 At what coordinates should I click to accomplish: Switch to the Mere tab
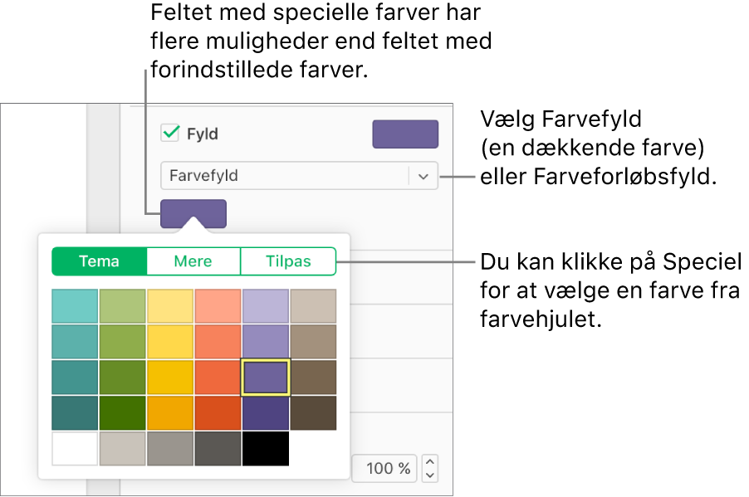tap(193, 261)
